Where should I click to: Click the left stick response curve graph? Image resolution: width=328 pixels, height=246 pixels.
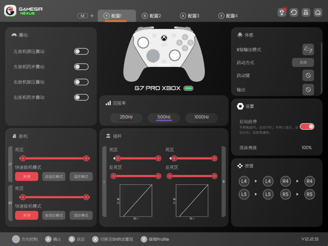pyautogui.click(x=136, y=201)
